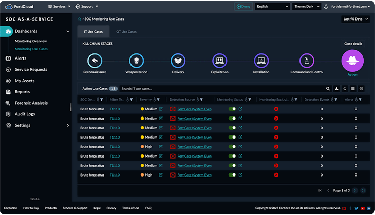This screenshot has width=375, height=215.
Task: Filter the Detection Events column
Action: click(x=336, y=100)
